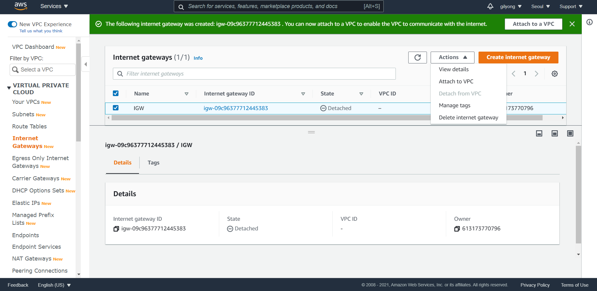Set the split panel to medium size

[x=555, y=133]
